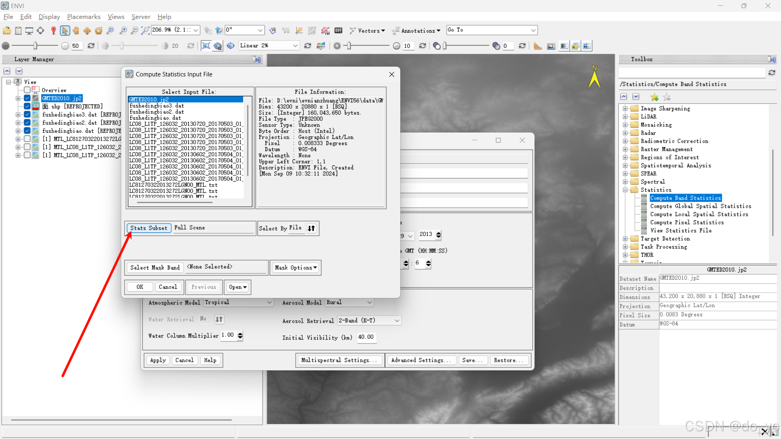Click the Stats Subset button
Viewport: 781px width, 439px height.
pyautogui.click(x=148, y=228)
